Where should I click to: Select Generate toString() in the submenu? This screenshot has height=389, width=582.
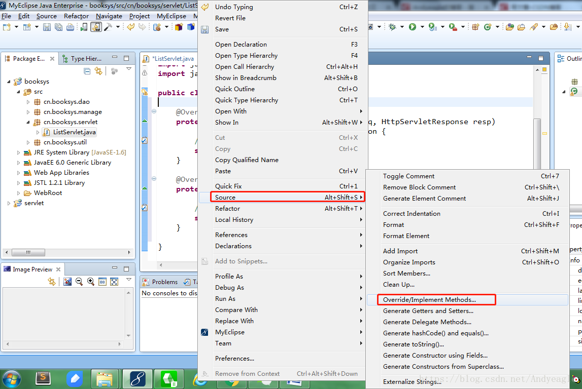coord(467,344)
